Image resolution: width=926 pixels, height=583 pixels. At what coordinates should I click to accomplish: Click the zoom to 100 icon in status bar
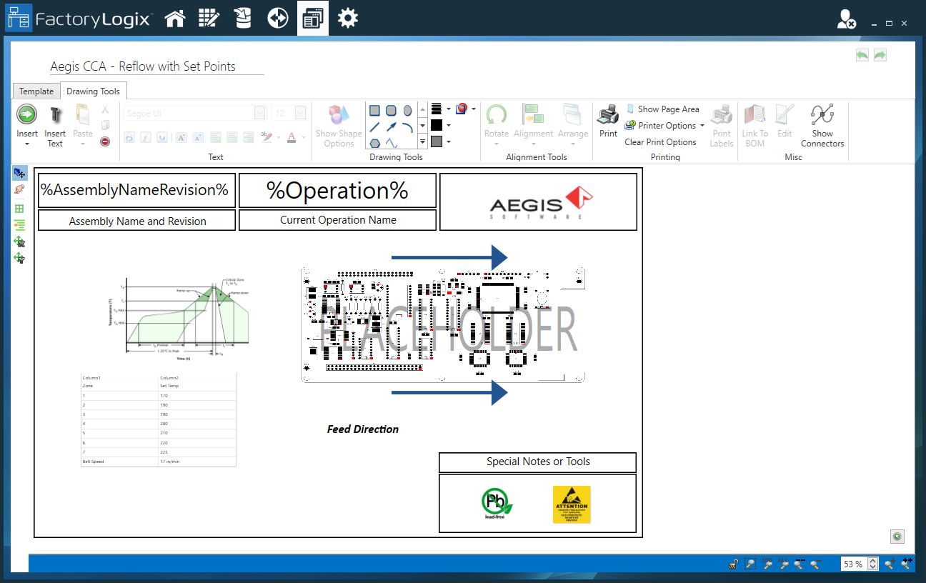point(767,564)
